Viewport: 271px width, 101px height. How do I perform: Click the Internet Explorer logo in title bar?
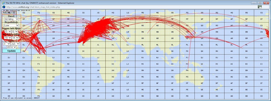[3, 3]
